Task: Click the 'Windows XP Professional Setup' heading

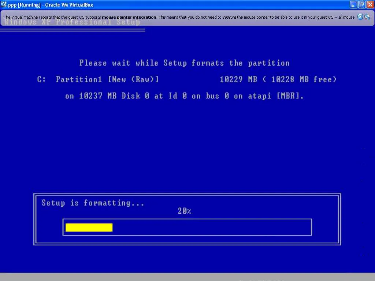Action: 72,22
